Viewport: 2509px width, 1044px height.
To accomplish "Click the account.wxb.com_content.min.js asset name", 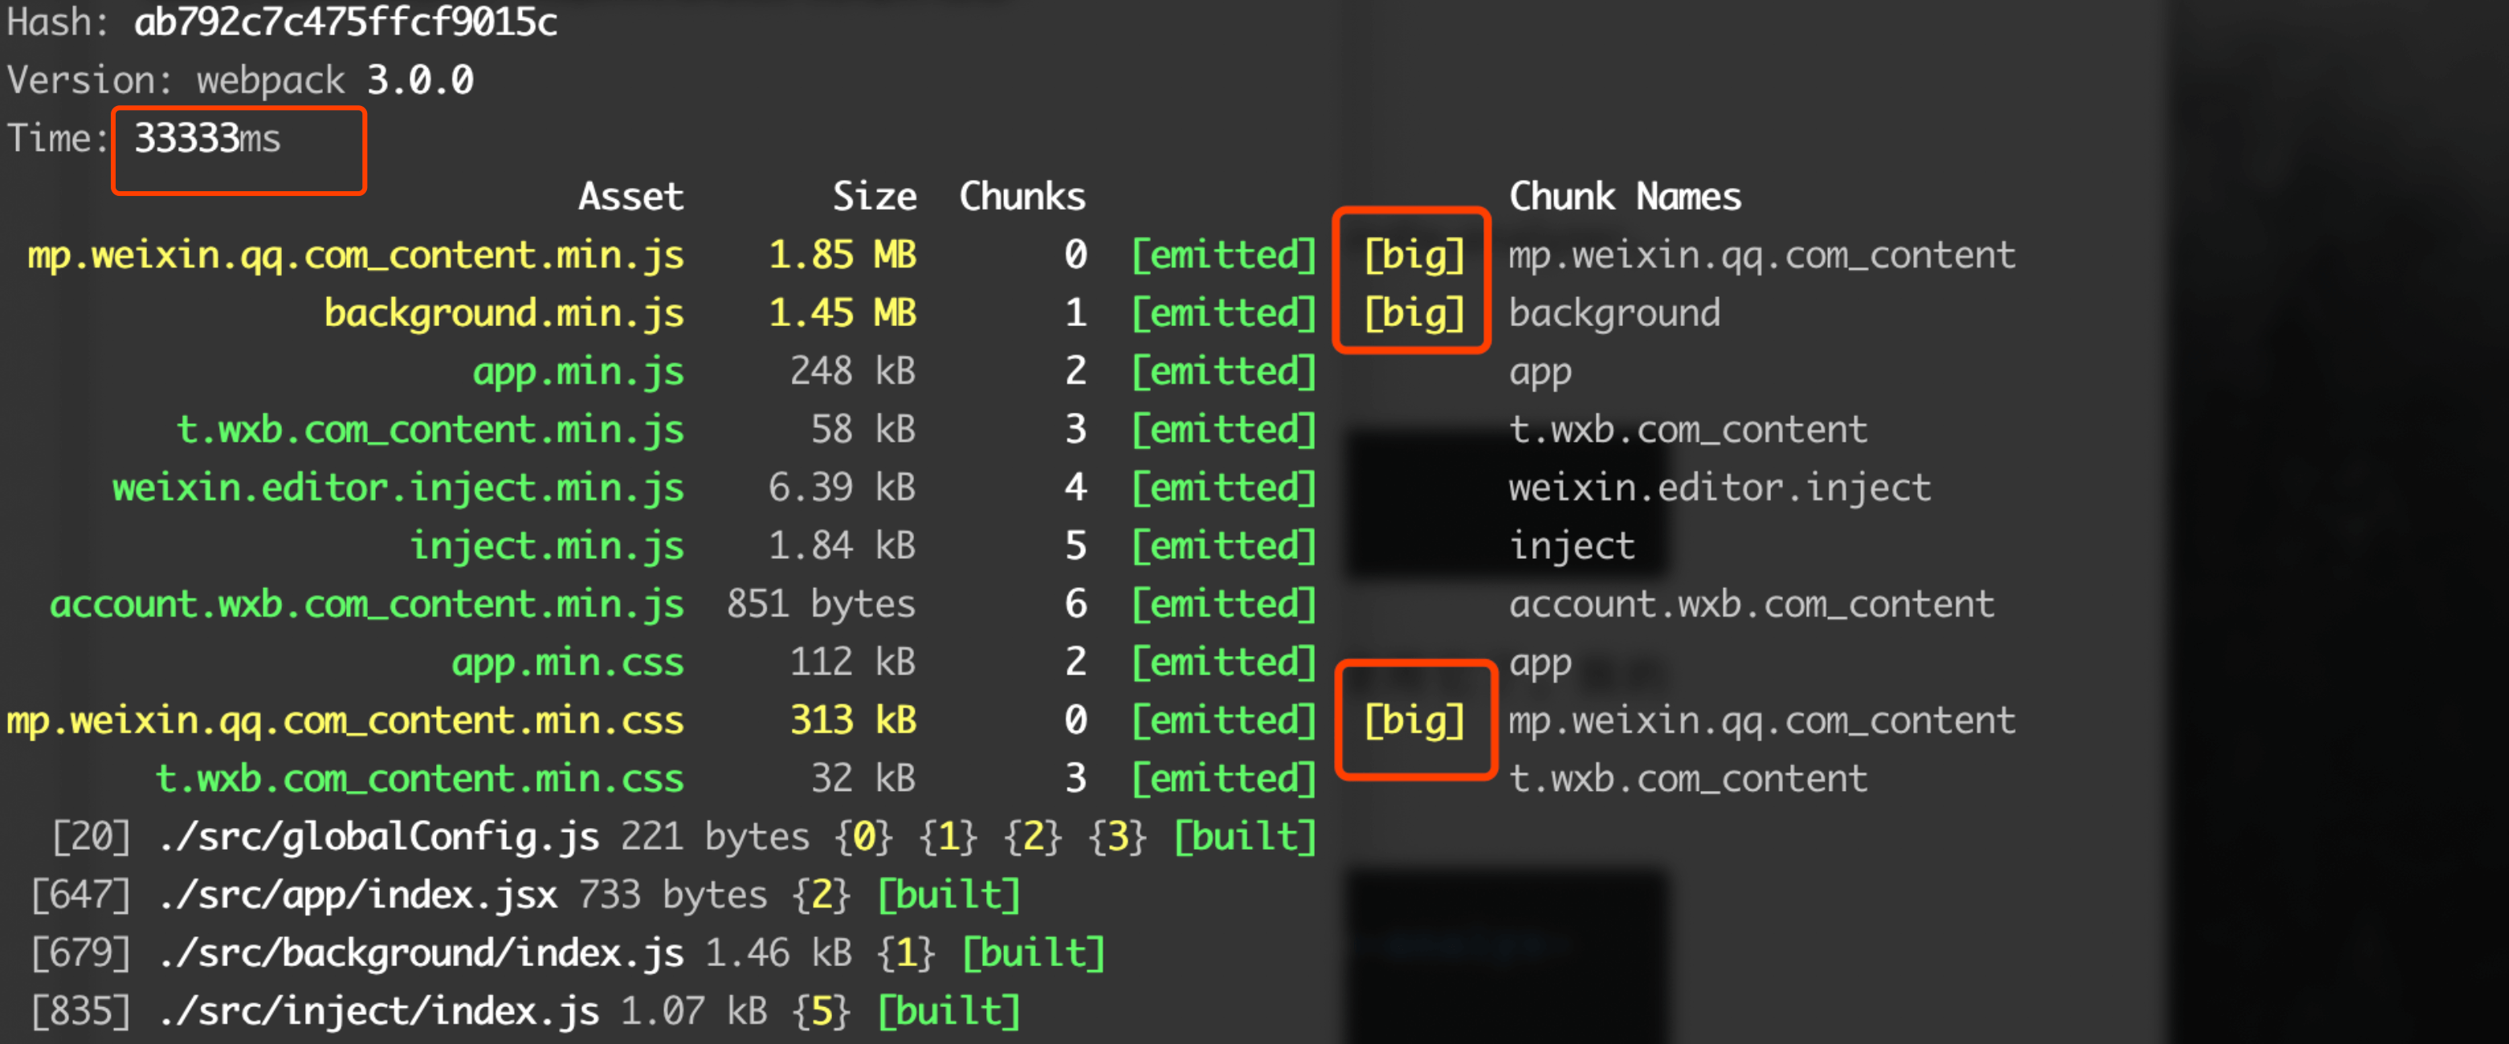I will click(x=366, y=605).
